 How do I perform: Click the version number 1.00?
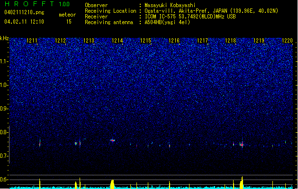pos(64,4)
